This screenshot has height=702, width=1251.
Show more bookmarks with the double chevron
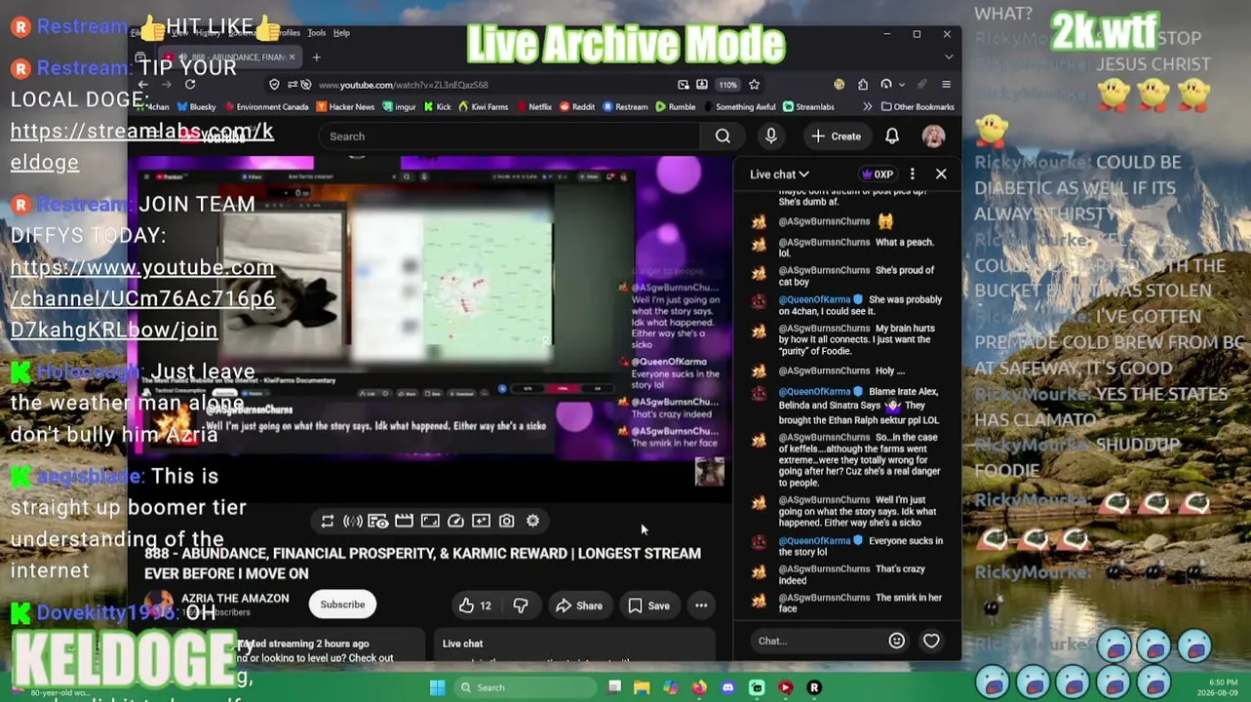867,107
